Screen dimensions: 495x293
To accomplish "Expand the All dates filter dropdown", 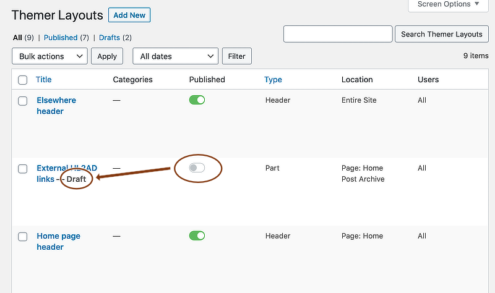I will (x=175, y=56).
